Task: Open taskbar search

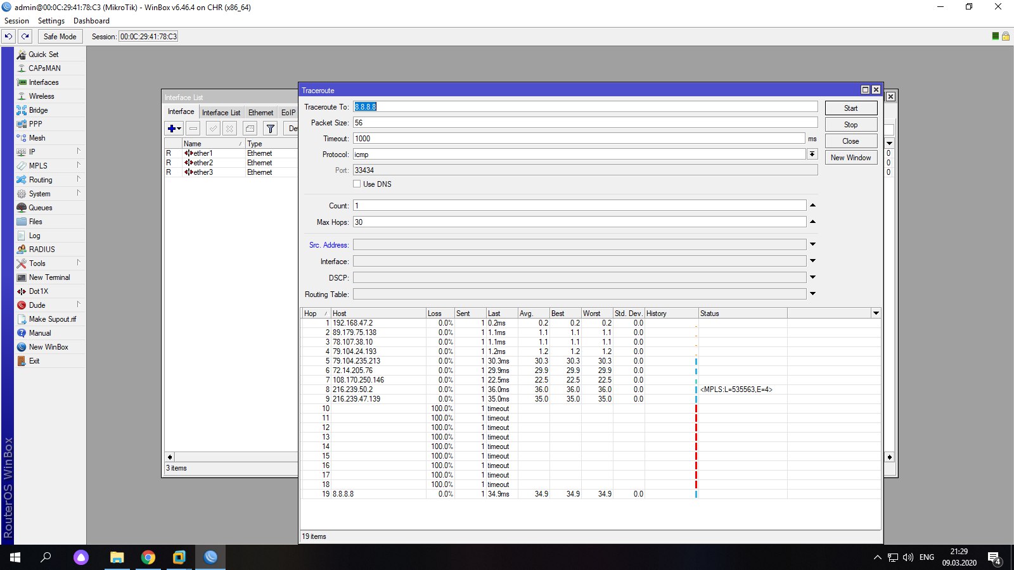Action: tap(46, 557)
